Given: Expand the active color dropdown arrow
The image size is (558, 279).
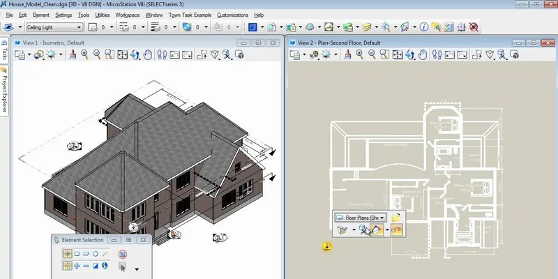Looking at the screenshot, I should (x=112, y=27).
